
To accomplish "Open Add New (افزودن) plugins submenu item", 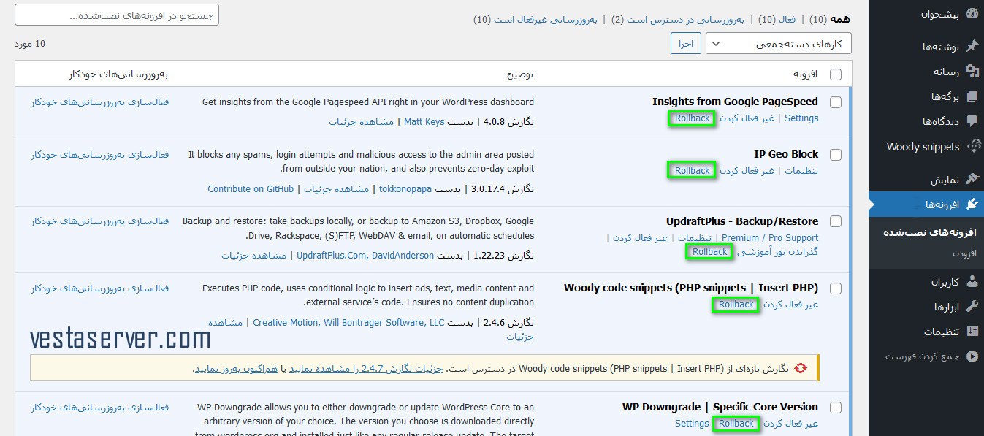I will [x=964, y=253].
